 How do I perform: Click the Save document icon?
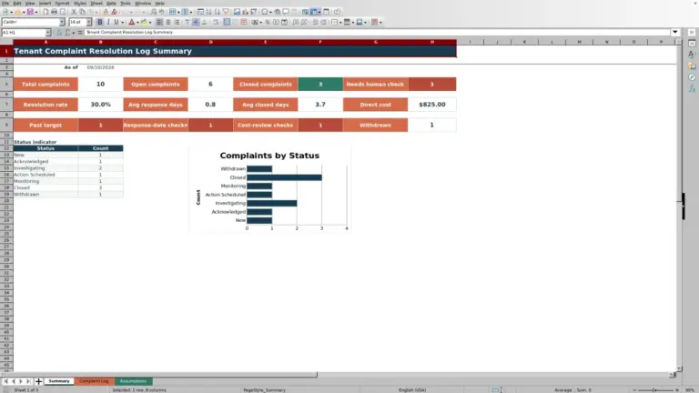pos(30,12)
